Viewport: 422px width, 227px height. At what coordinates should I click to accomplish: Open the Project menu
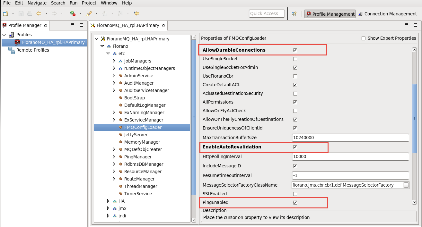[x=89, y=3]
